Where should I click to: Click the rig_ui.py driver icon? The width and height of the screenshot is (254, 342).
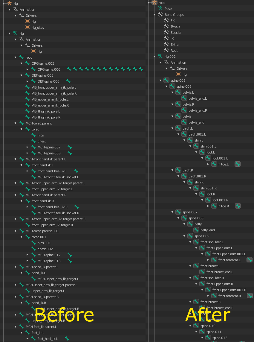pos(27,28)
